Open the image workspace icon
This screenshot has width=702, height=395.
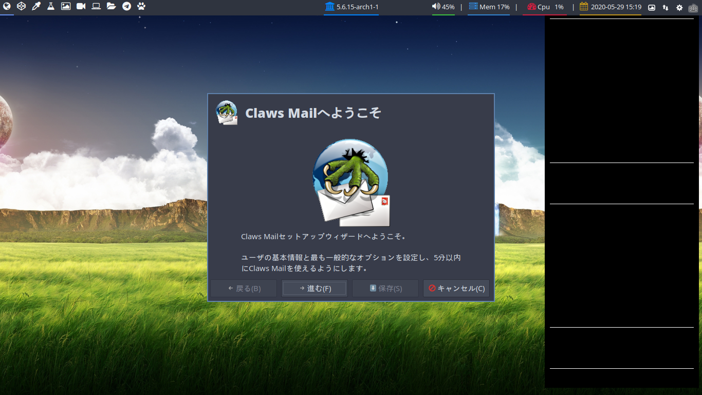(66, 7)
